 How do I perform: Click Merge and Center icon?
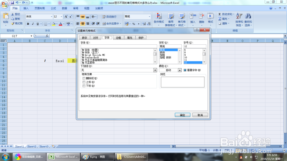(x=104, y=23)
